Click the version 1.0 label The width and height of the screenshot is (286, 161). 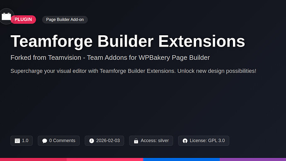[x=25, y=141]
